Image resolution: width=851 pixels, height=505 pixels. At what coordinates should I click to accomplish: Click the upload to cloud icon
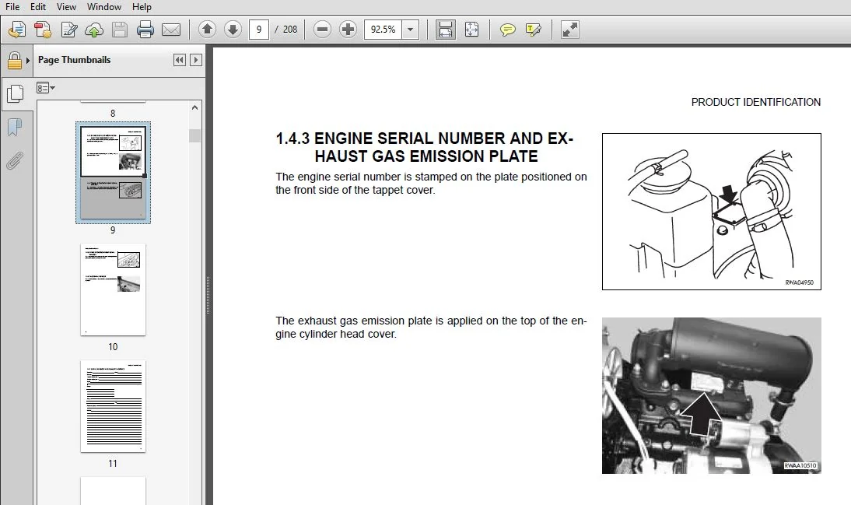(x=94, y=30)
